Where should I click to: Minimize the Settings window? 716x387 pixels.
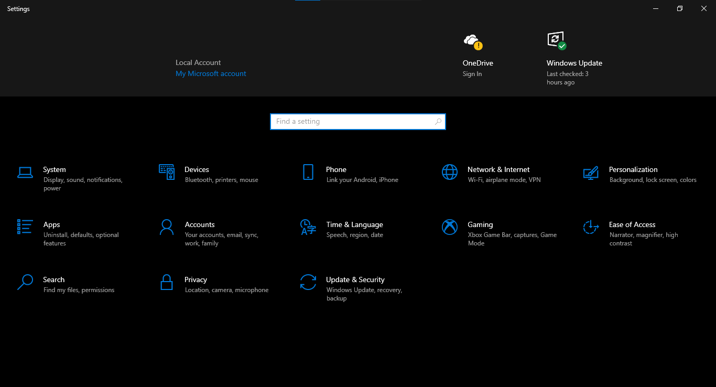point(656,8)
